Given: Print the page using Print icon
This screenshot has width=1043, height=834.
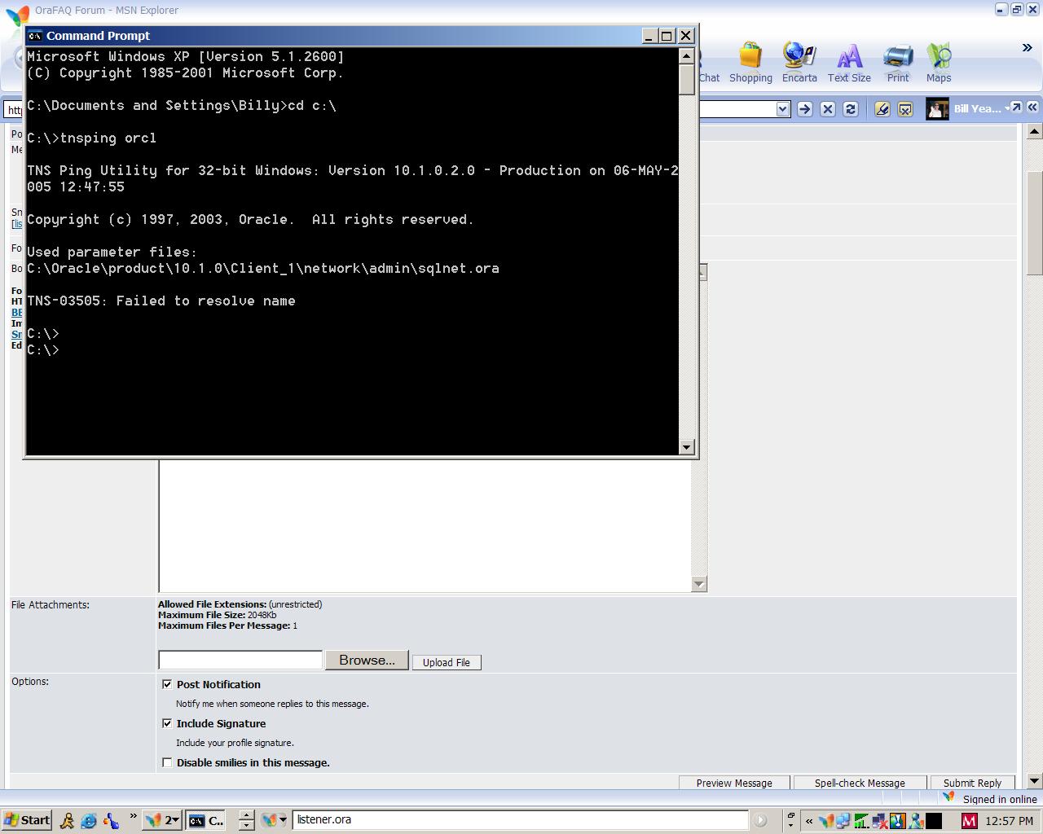Looking at the screenshot, I should pyautogui.click(x=897, y=63).
